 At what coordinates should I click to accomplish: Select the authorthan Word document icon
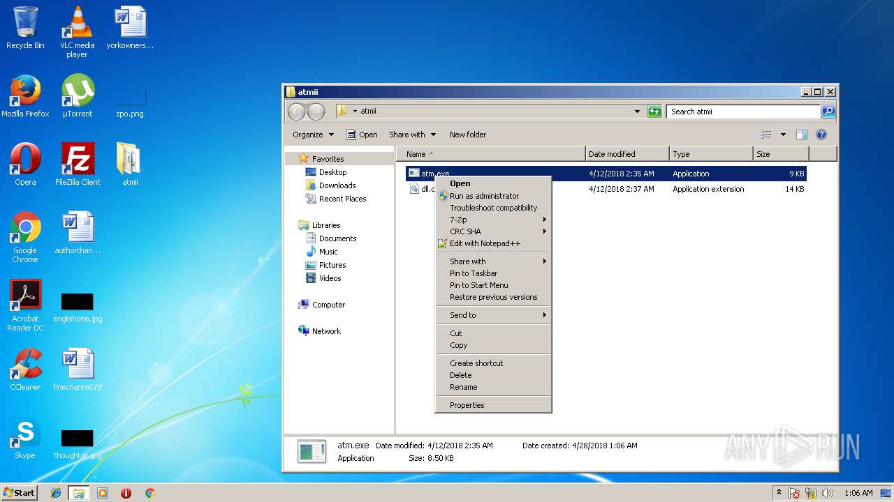pyautogui.click(x=78, y=233)
